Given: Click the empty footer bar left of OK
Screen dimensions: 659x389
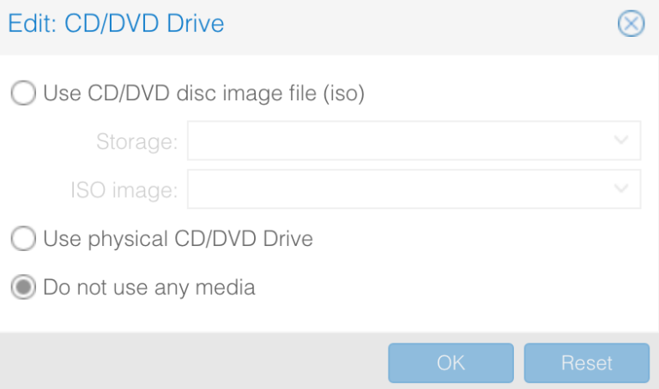Looking at the screenshot, I should tap(189, 362).
